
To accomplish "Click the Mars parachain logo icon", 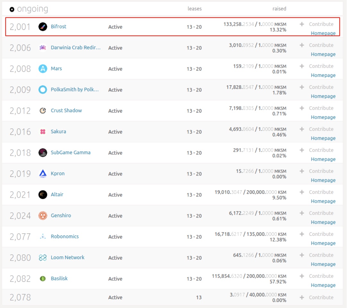I will (x=43, y=69).
